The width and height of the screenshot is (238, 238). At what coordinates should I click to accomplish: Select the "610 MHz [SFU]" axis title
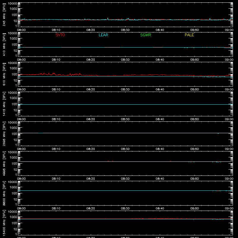pos(4,74)
